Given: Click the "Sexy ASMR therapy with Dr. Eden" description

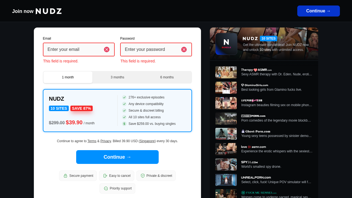Looking at the screenshot, I should 277,74.
